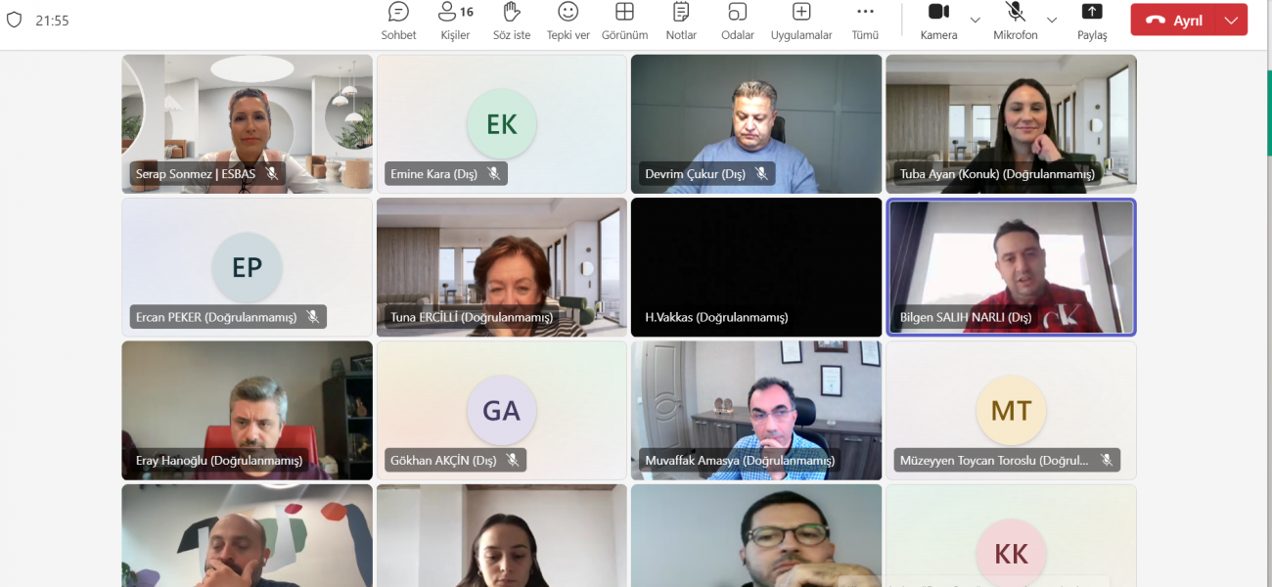1272x587 pixels.
Task: Click Ercan PEKER muted mic icon
Action: click(x=313, y=317)
